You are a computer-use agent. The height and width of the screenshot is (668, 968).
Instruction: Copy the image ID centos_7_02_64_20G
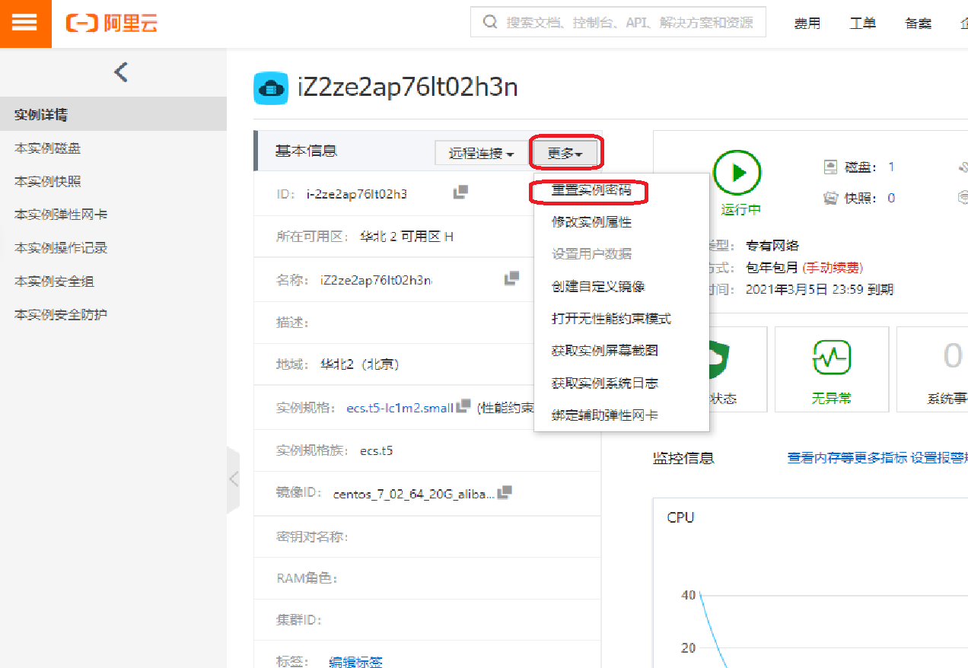tap(503, 492)
